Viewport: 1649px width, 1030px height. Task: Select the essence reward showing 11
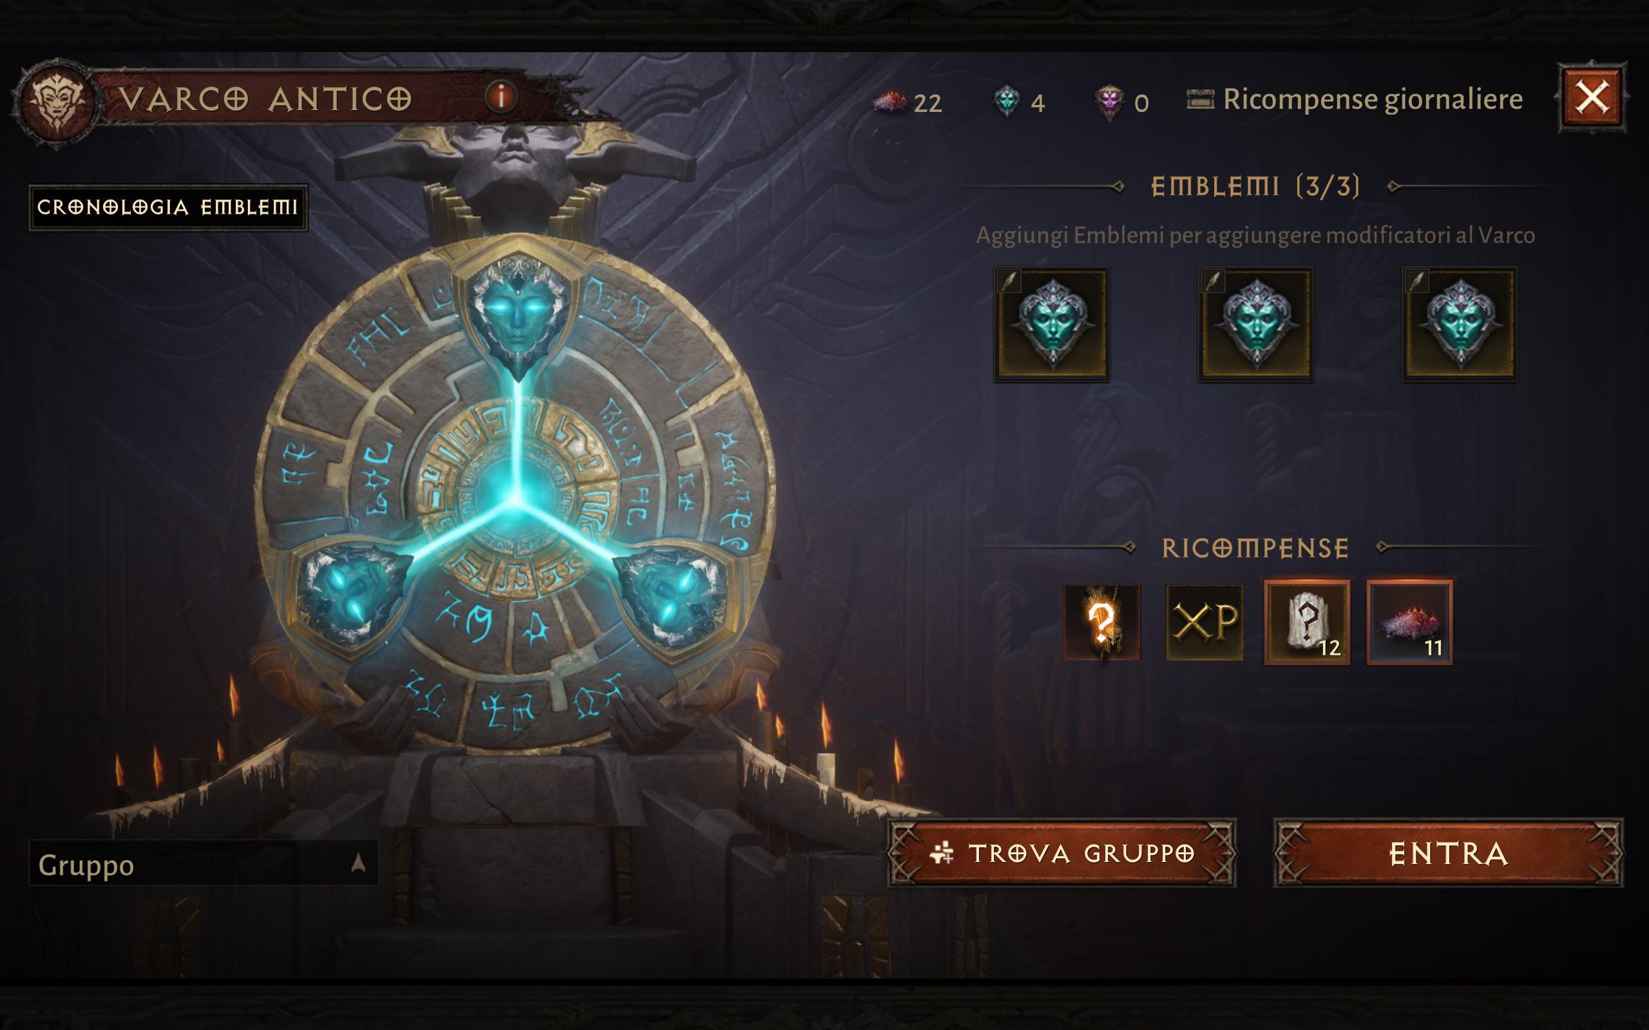1409,621
